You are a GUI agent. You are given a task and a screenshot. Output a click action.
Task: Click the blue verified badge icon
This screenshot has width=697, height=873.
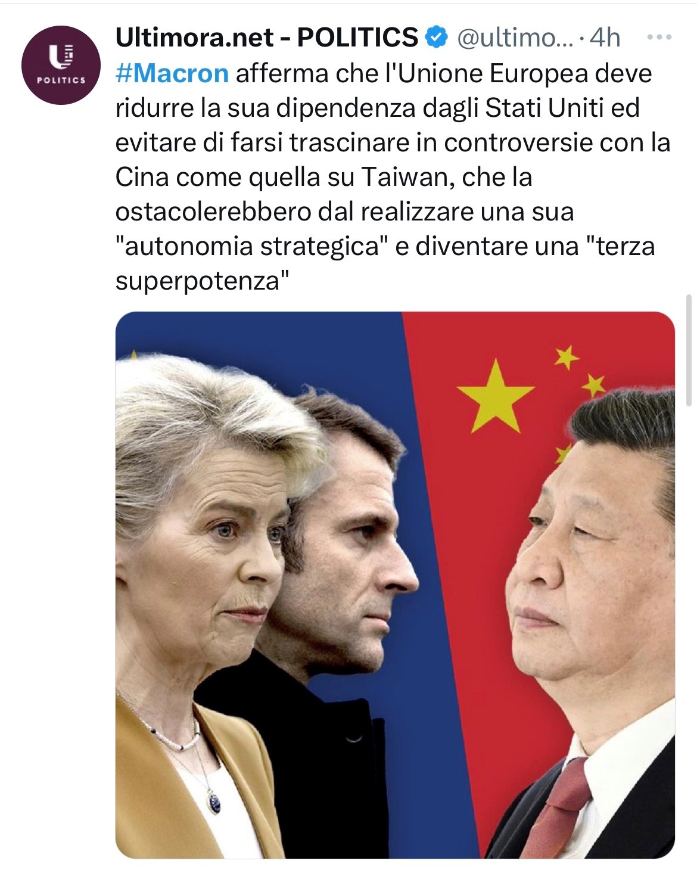[436, 38]
